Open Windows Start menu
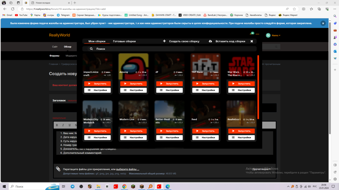Viewport: 339px width, 190px height. (x=4, y=186)
